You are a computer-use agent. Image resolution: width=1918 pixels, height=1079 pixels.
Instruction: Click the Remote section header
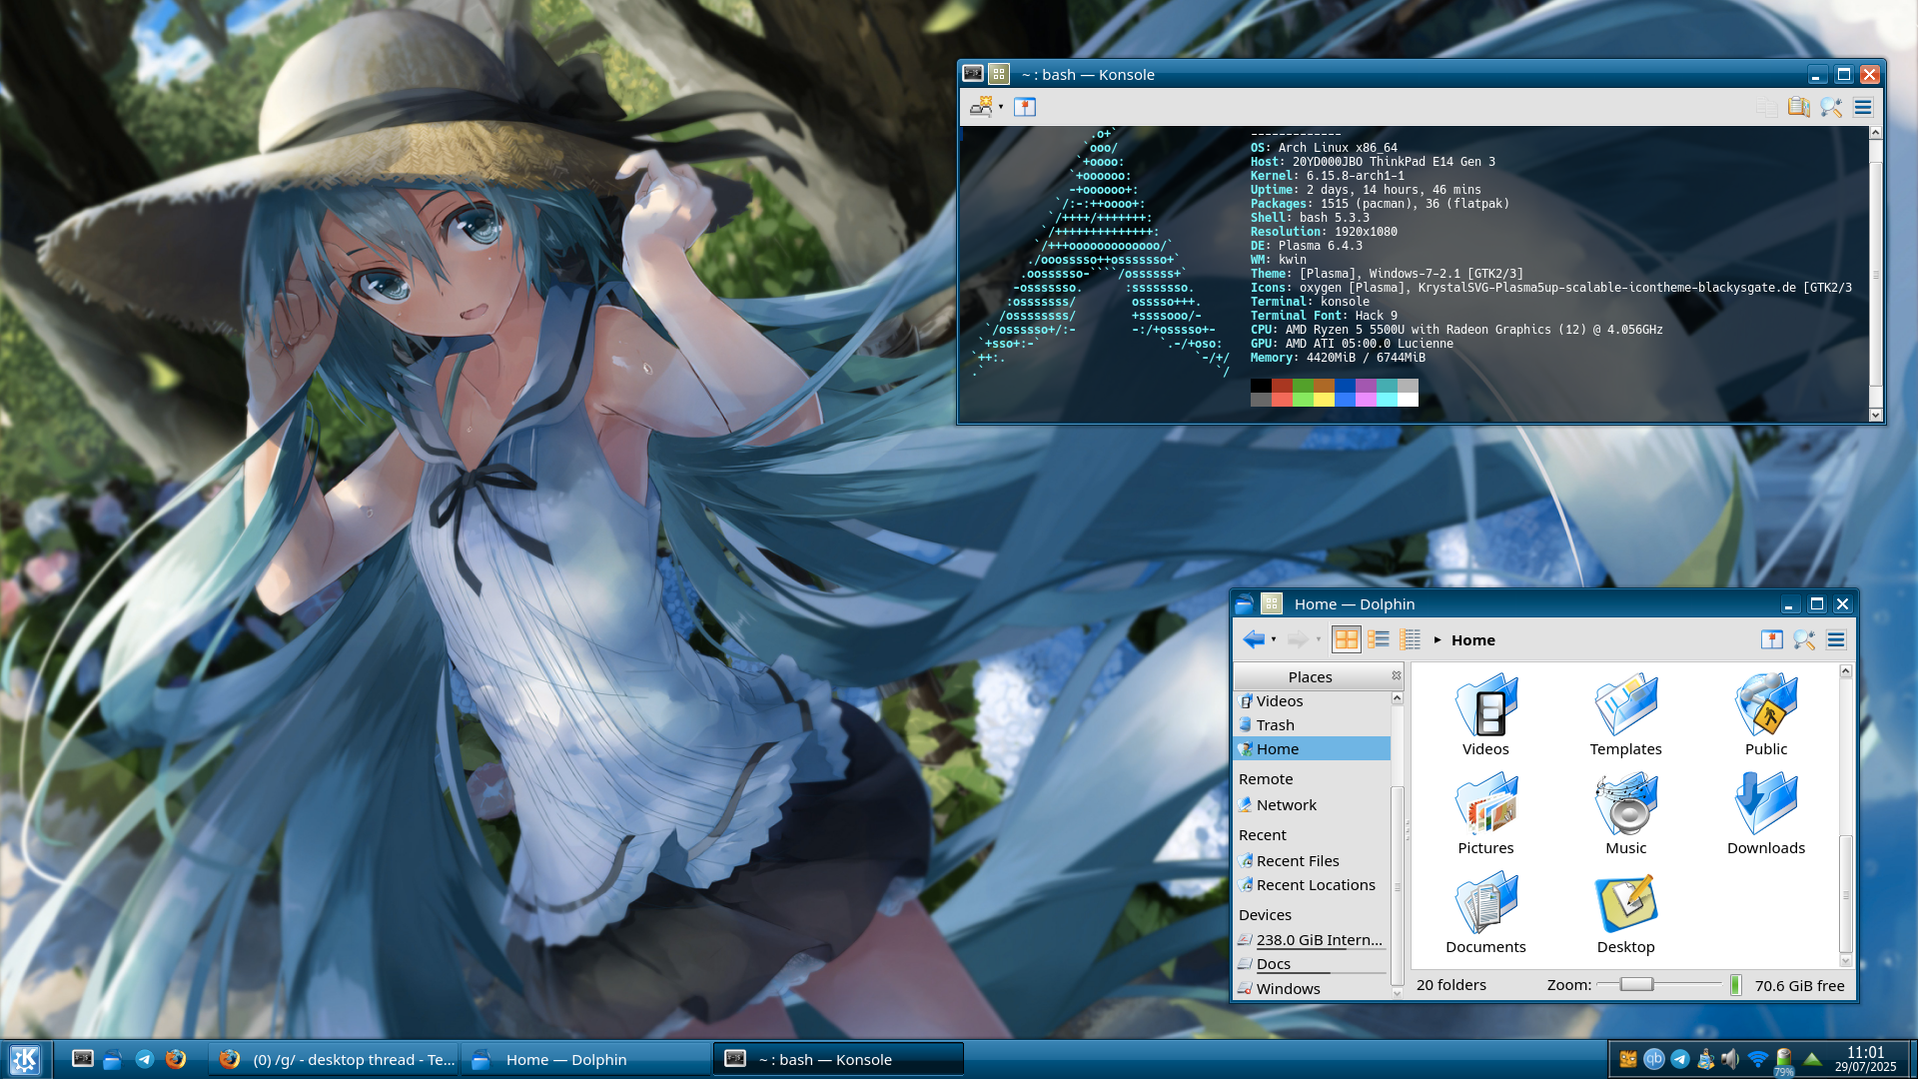[1266, 779]
